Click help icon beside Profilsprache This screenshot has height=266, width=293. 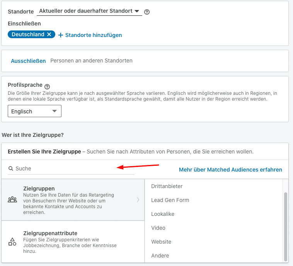(x=47, y=87)
